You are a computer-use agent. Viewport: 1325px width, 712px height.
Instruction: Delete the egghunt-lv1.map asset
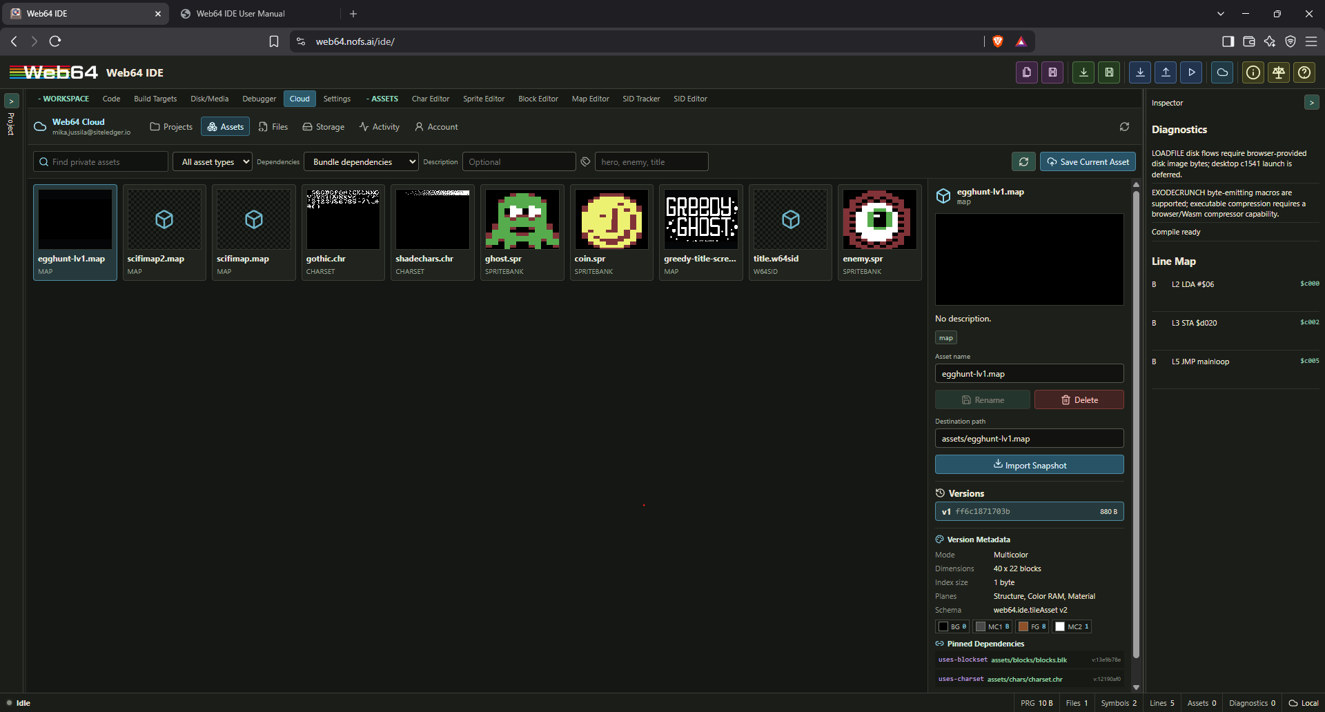coord(1079,399)
